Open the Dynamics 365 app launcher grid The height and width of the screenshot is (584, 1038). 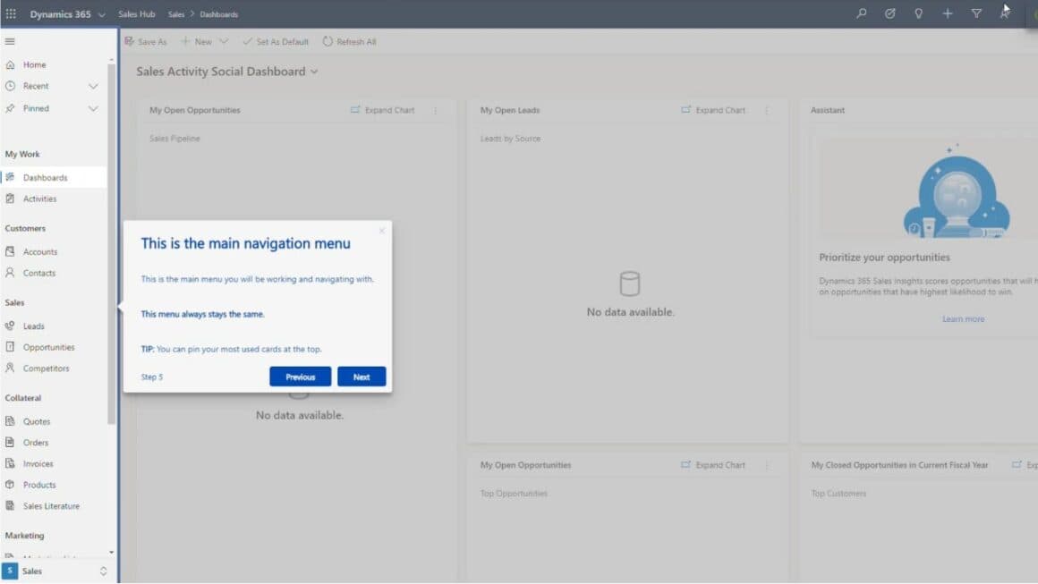click(x=11, y=14)
